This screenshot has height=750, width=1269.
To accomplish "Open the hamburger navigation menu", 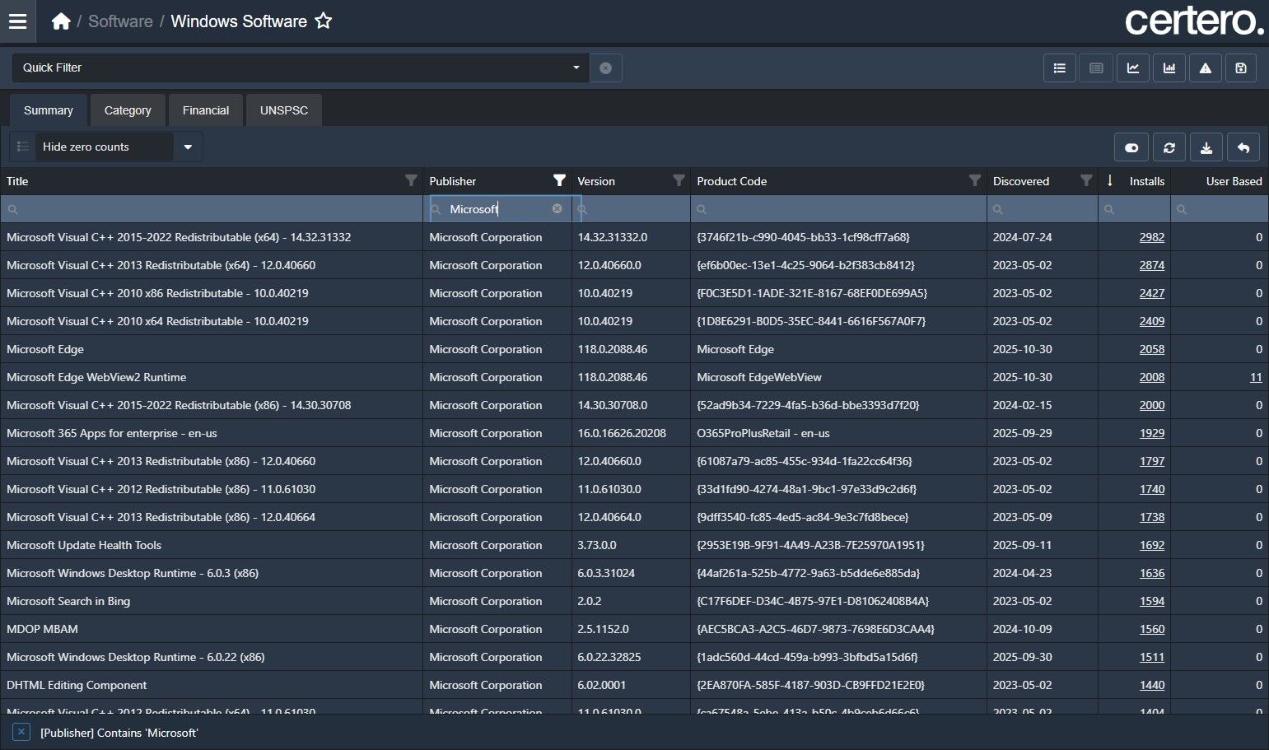I will (18, 21).
